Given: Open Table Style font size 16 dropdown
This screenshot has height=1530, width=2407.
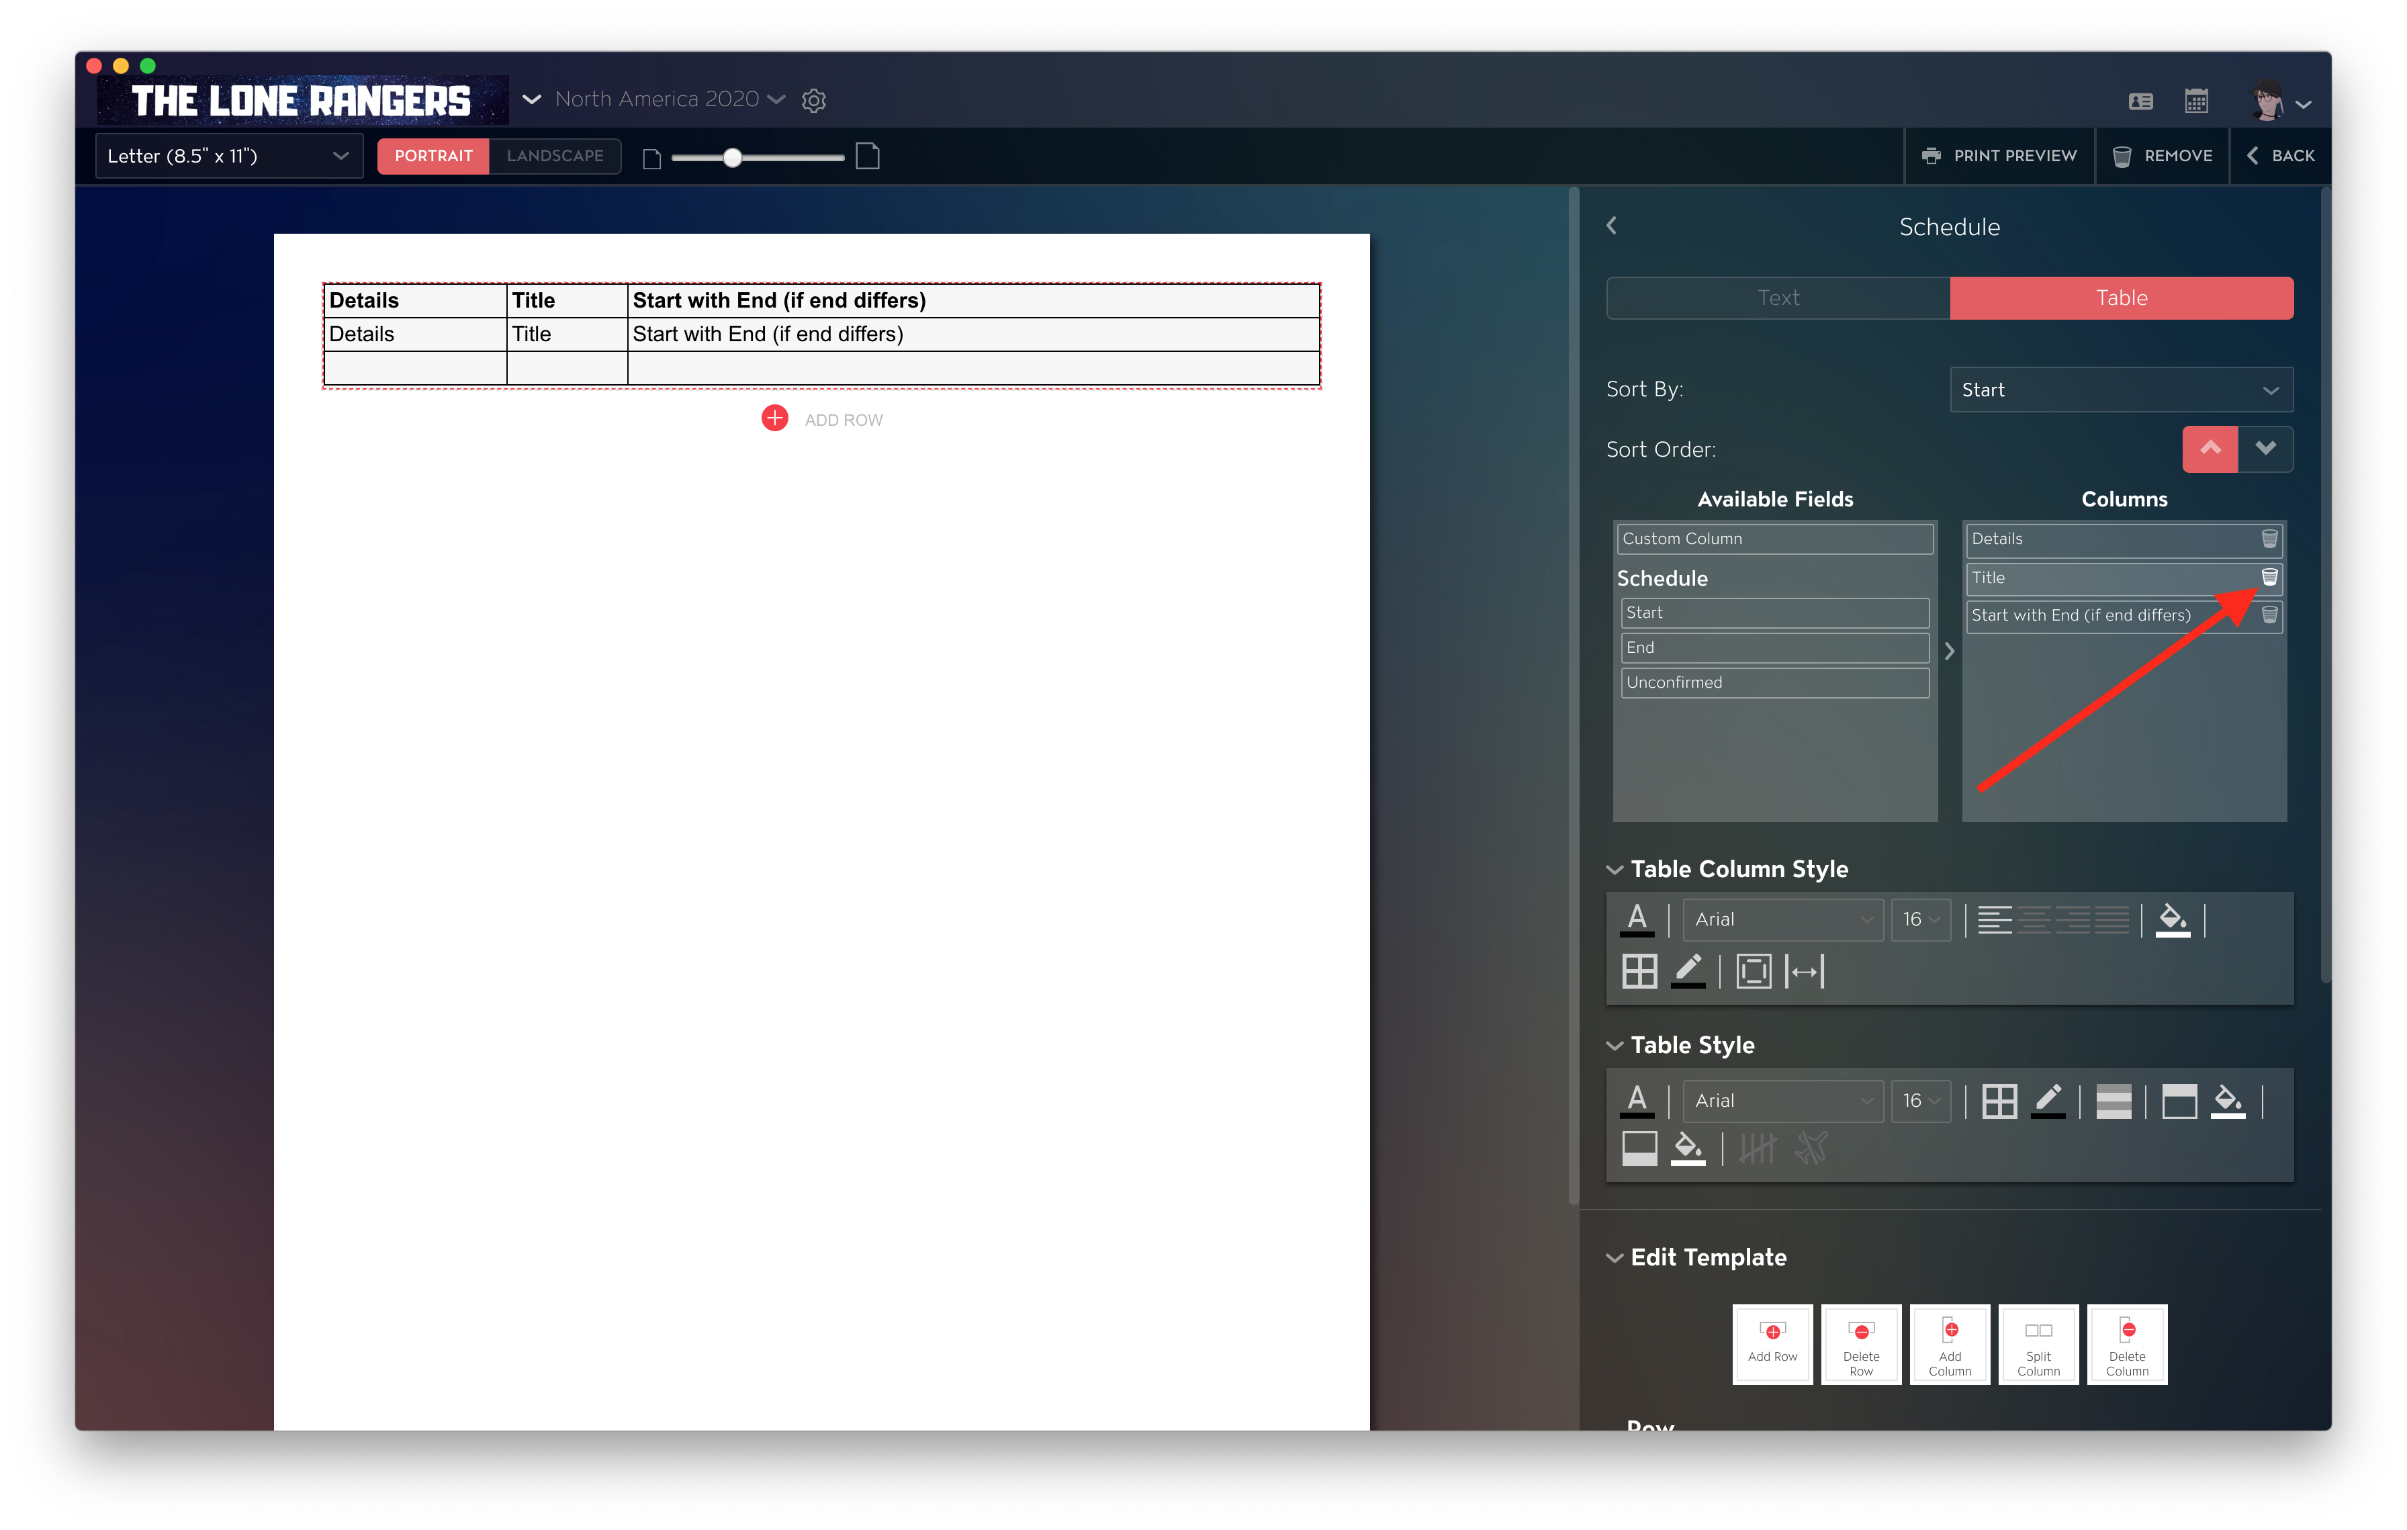Looking at the screenshot, I should coord(1920,1101).
